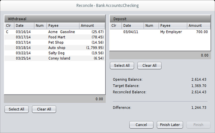This screenshot has height=133, width=215.
Task: Toggle cleared status of Acme Gasoline row
Action: coord(9,32)
